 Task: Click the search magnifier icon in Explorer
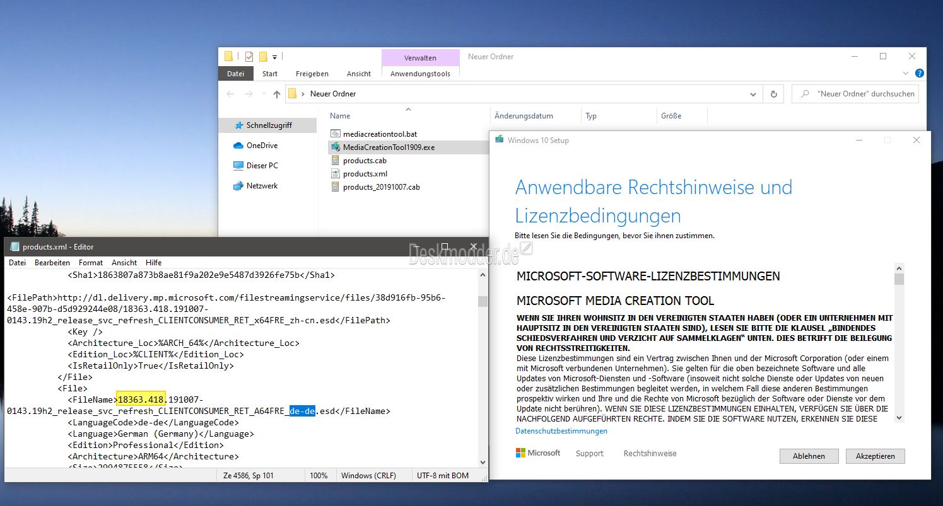point(805,94)
